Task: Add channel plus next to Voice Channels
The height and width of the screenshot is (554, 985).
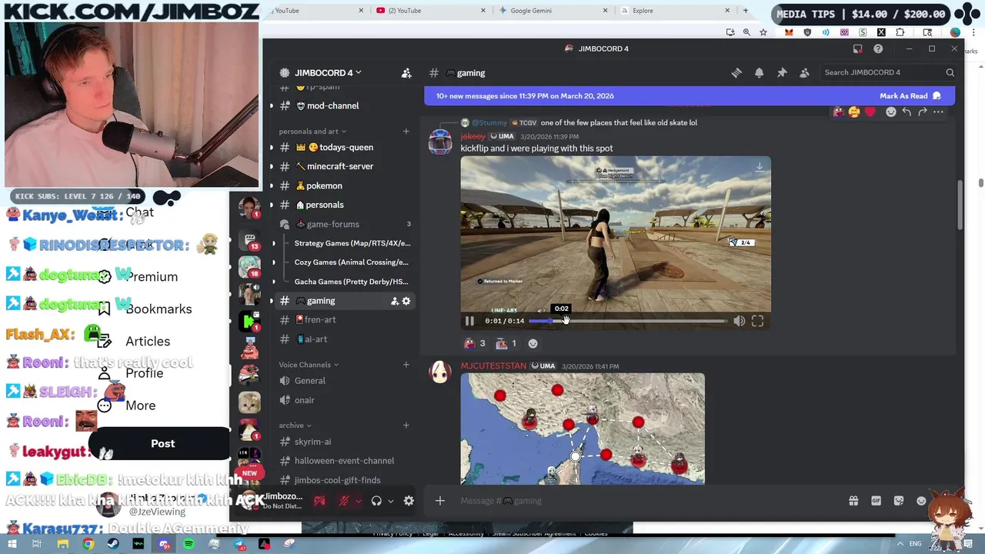Action: (x=406, y=365)
